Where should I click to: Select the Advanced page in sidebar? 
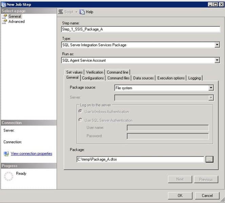(16, 21)
